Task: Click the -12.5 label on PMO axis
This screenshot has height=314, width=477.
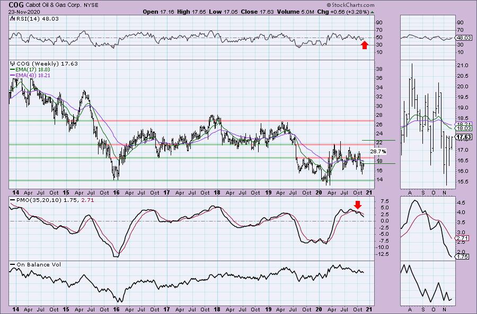Action: point(382,254)
